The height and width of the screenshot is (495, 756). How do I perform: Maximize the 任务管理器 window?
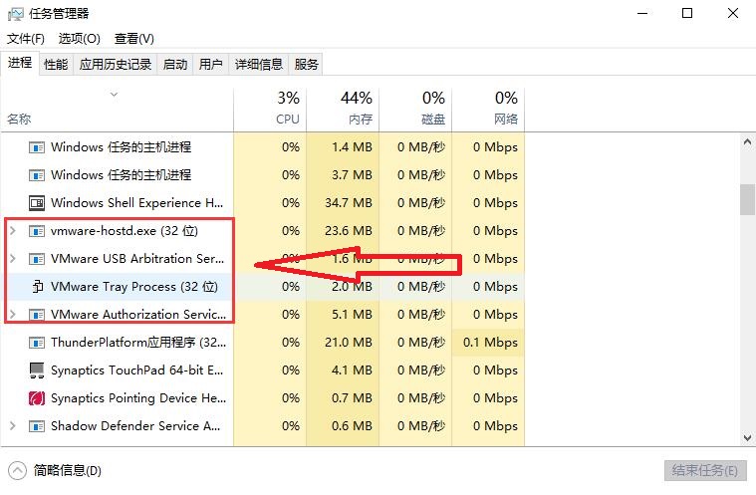[687, 14]
